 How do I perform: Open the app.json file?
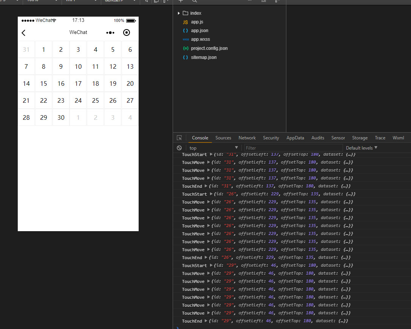click(199, 31)
